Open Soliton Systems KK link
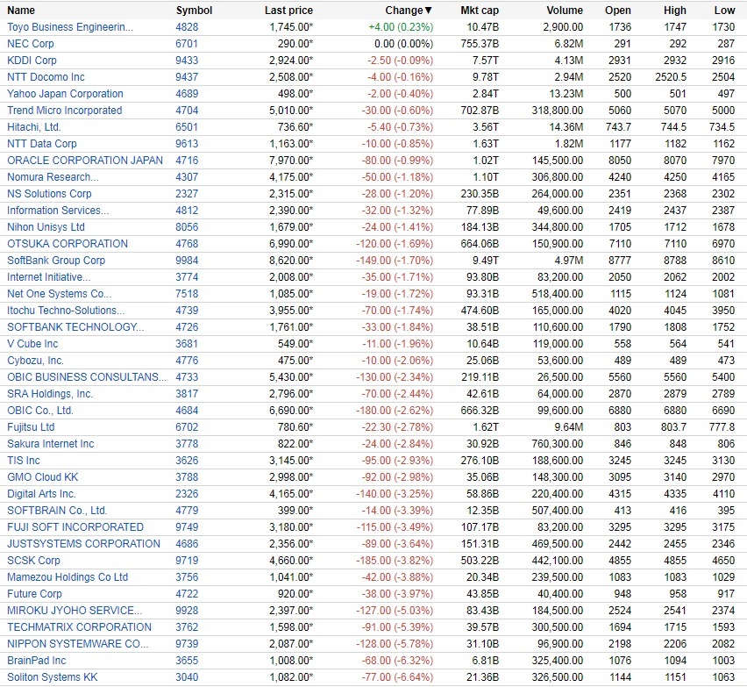Viewport: 747px width, 687px height. click(53, 677)
